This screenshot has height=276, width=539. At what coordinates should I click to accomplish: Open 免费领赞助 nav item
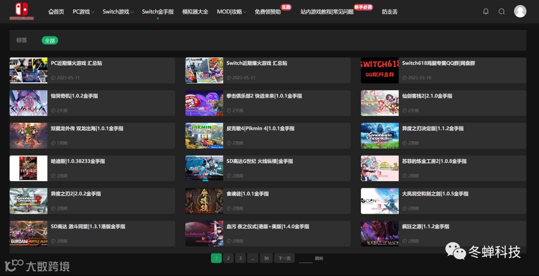click(x=268, y=11)
